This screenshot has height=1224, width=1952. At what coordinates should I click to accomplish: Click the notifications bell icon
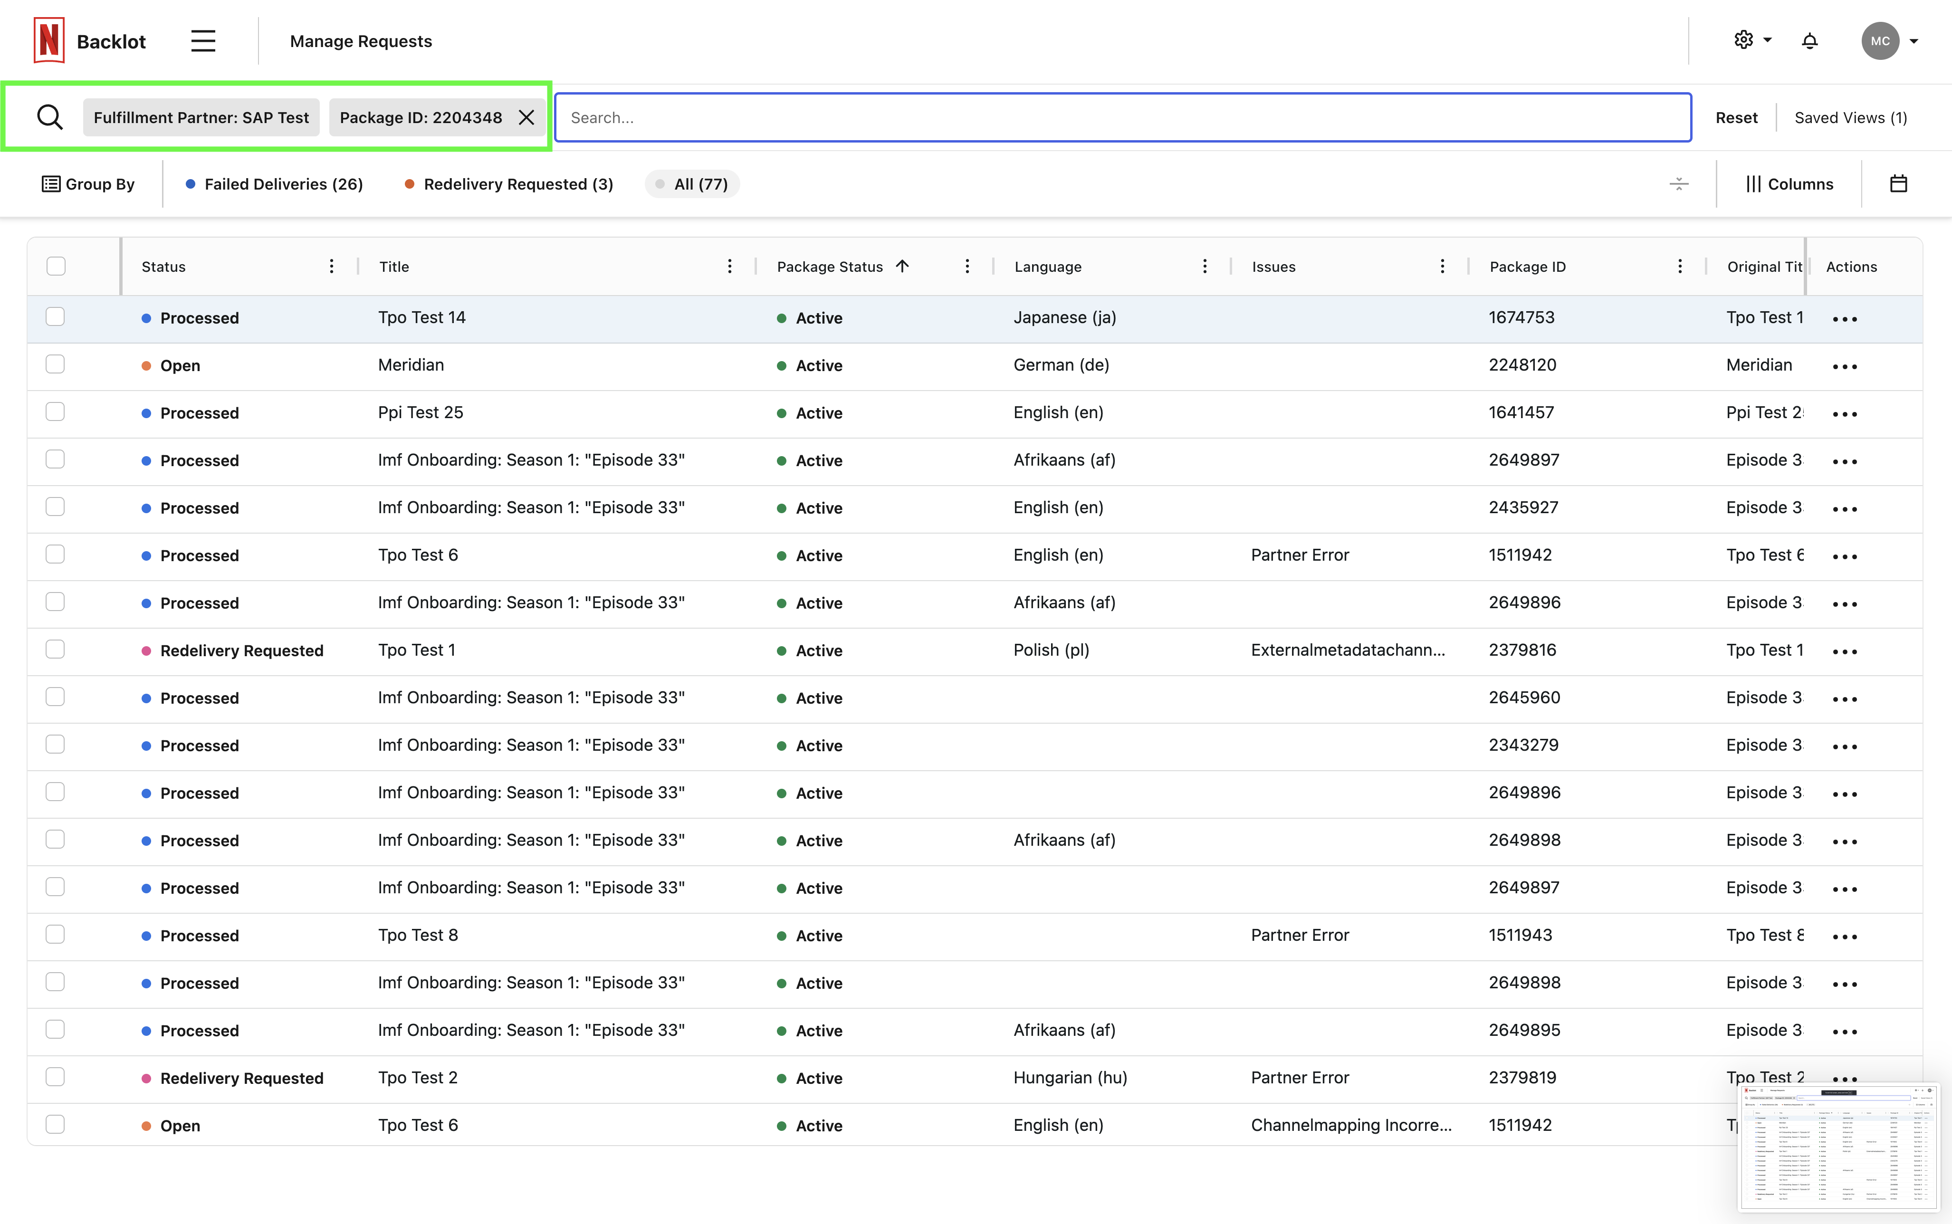click(x=1809, y=41)
